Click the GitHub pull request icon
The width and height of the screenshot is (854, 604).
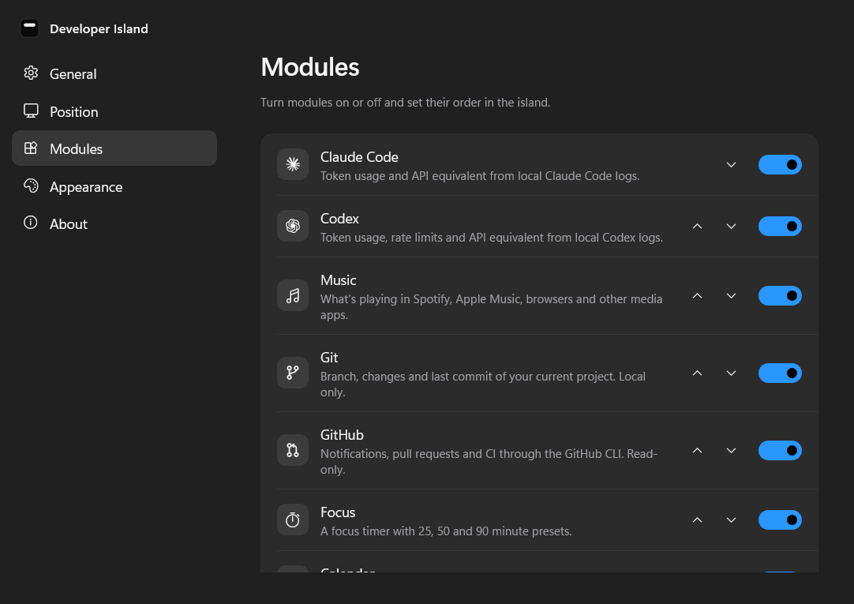[293, 450]
